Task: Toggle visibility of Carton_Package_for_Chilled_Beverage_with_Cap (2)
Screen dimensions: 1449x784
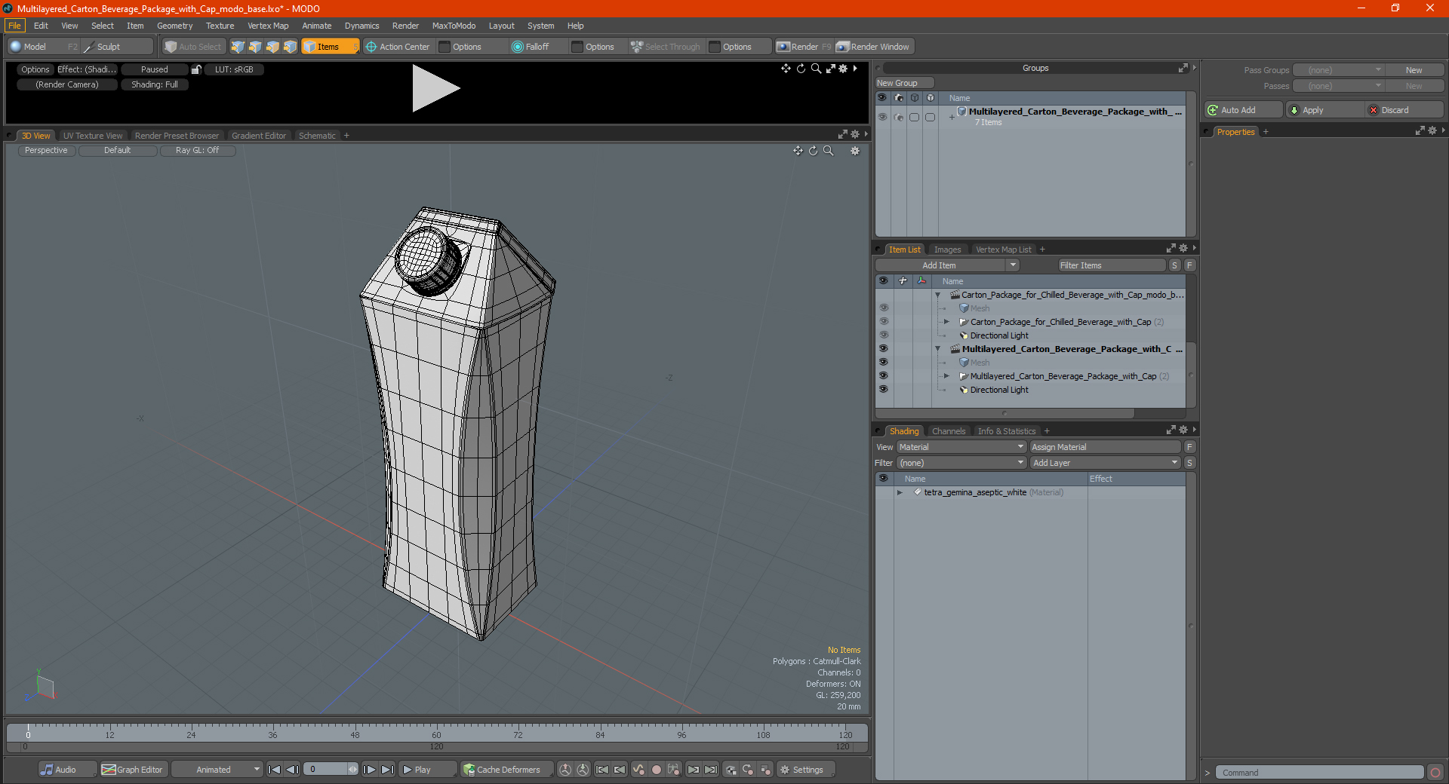Action: coord(884,322)
